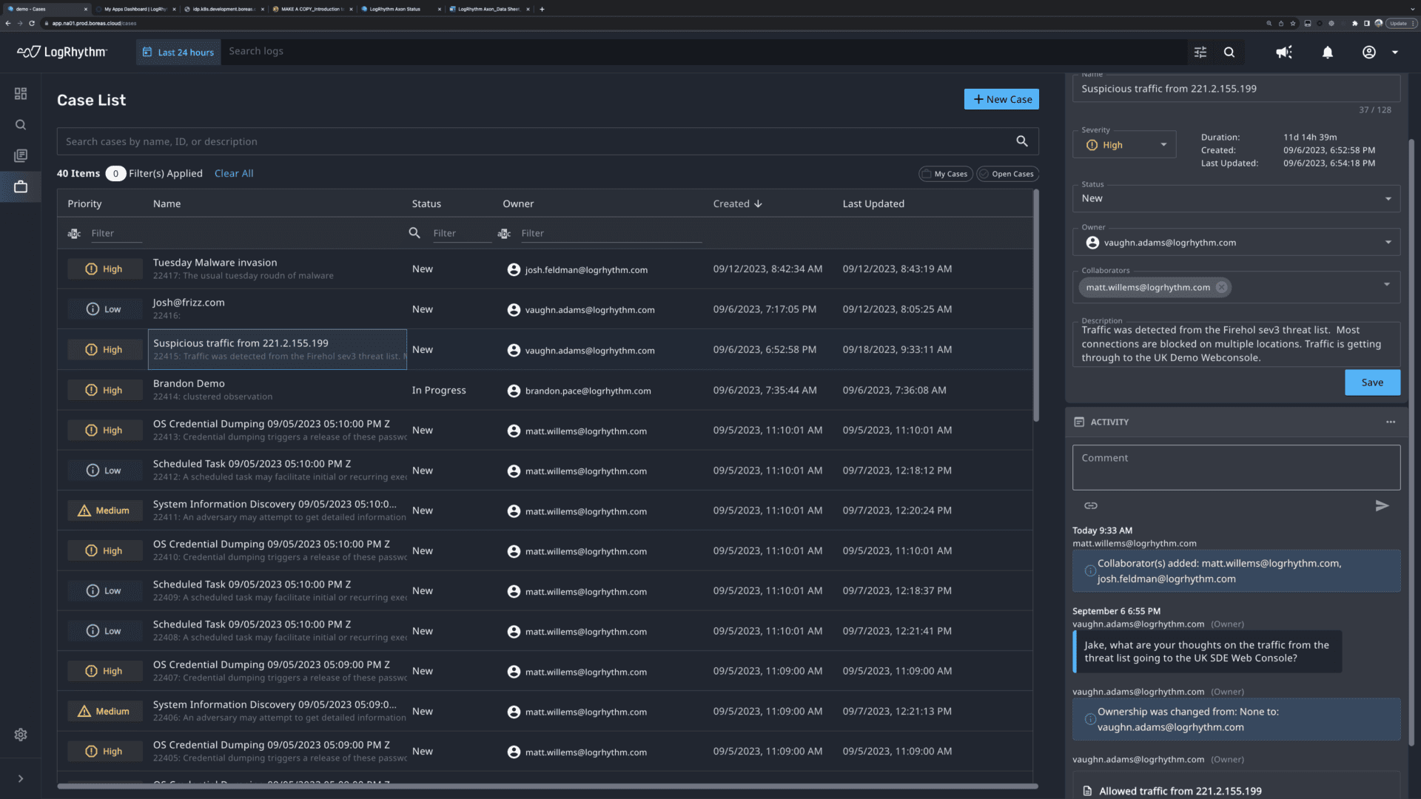Open the Activity panel ellipsis menu
This screenshot has width=1421, height=799.
(x=1391, y=422)
